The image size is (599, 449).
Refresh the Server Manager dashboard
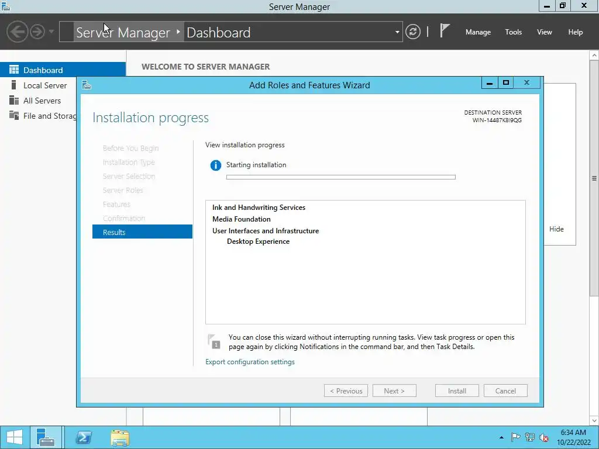(x=412, y=32)
